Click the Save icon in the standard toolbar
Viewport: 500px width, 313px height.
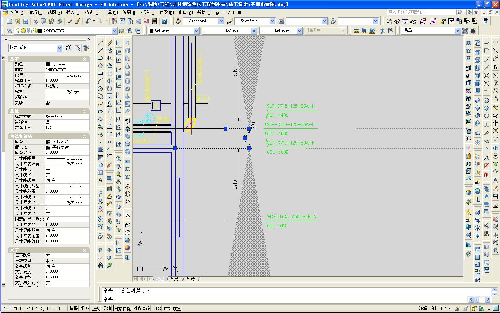[26, 21]
